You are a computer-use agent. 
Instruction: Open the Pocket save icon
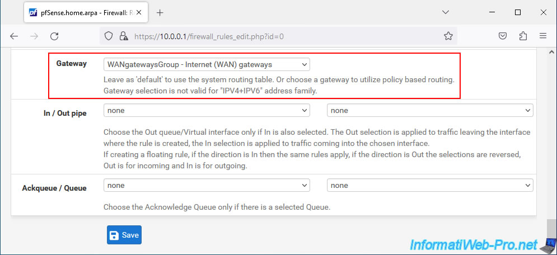tap(502, 36)
